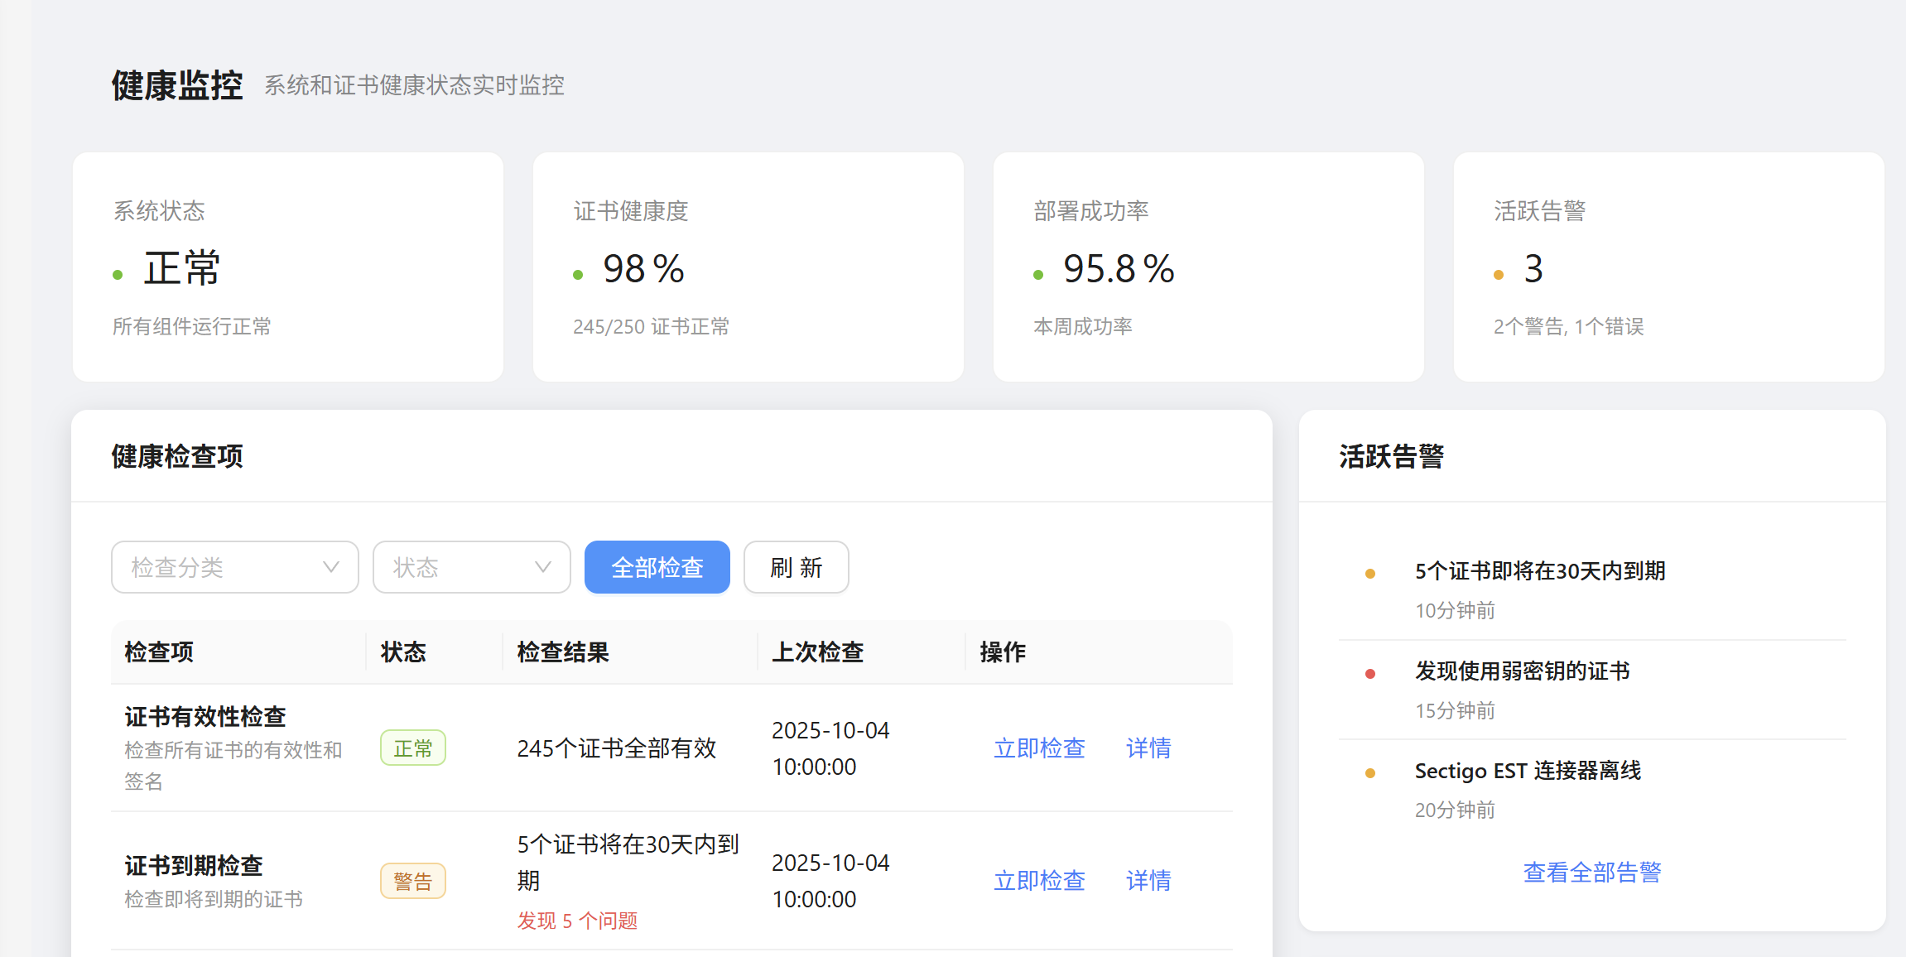Click 立即检查 for 证书有效性检查
The image size is (1906, 957).
(1039, 748)
